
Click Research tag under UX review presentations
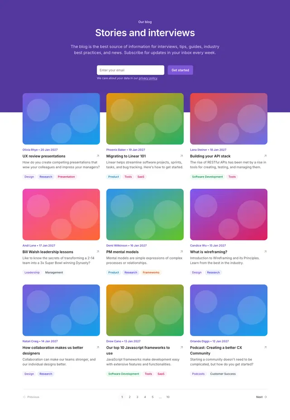[x=46, y=177]
